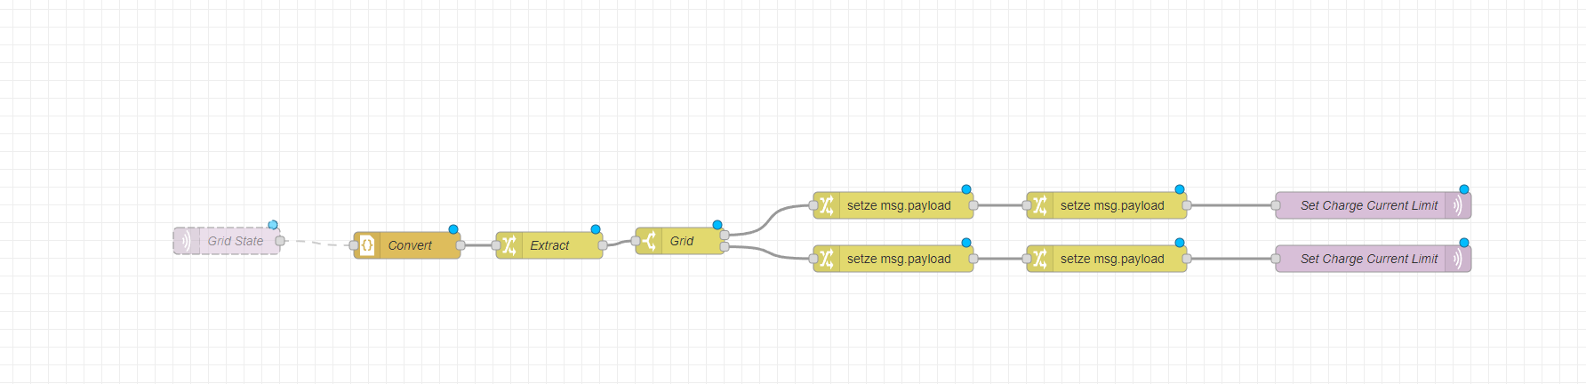This screenshot has width=1586, height=384.
Task: Click output port of lower-row second setze msg.payload
Action: pyautogui.click(x=1187, y=259)
